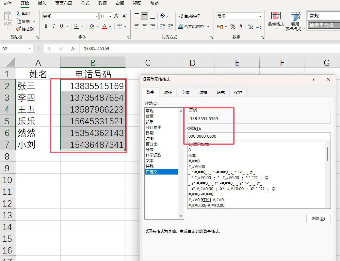The image size is (340, 261).
Task: Select column C header
Action: [x=148, y=63]
